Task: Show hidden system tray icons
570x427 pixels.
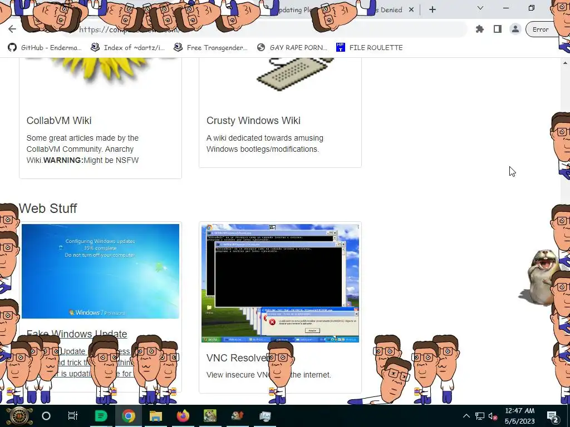Action: point(466,416)
